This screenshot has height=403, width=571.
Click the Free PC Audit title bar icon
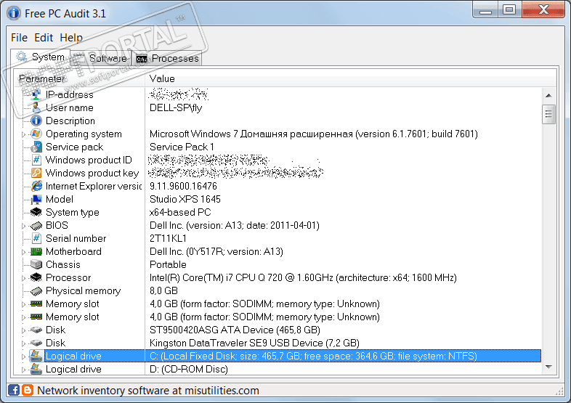(14, 13)
